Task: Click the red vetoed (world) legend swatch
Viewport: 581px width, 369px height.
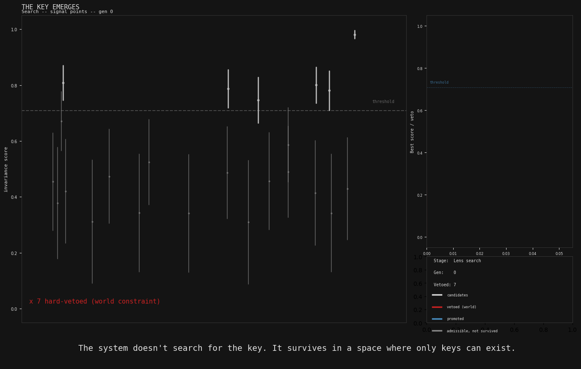Action: [x=437, y=307]
